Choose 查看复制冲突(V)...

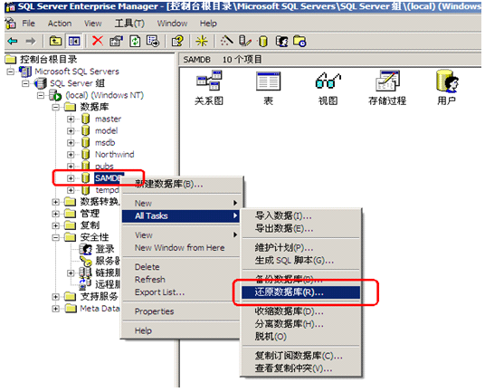pyautogui.click(x=300, y=368)
